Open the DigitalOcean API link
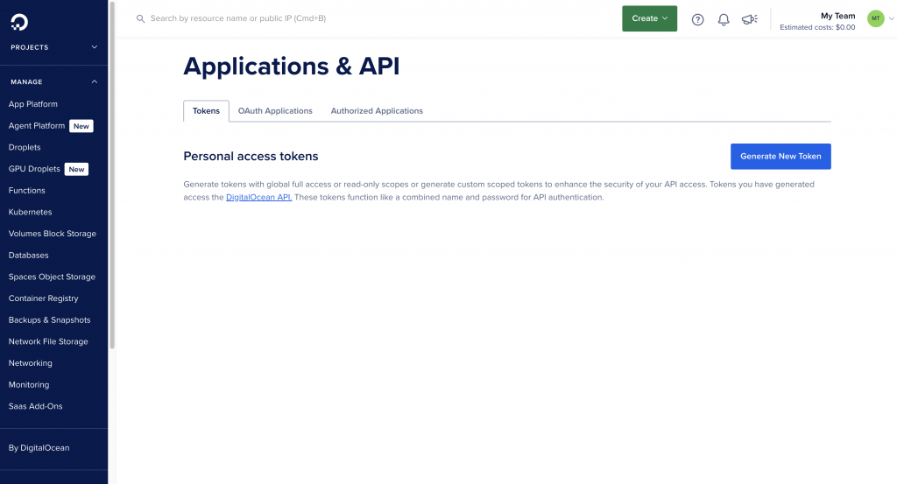This screenshot has width=897, height=484. tap(258, 198)
